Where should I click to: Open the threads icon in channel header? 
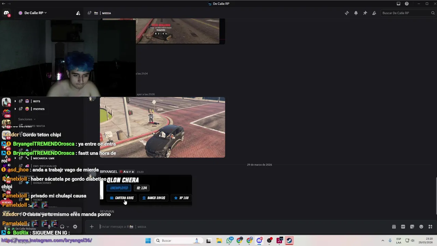click(x=347, y=13)
